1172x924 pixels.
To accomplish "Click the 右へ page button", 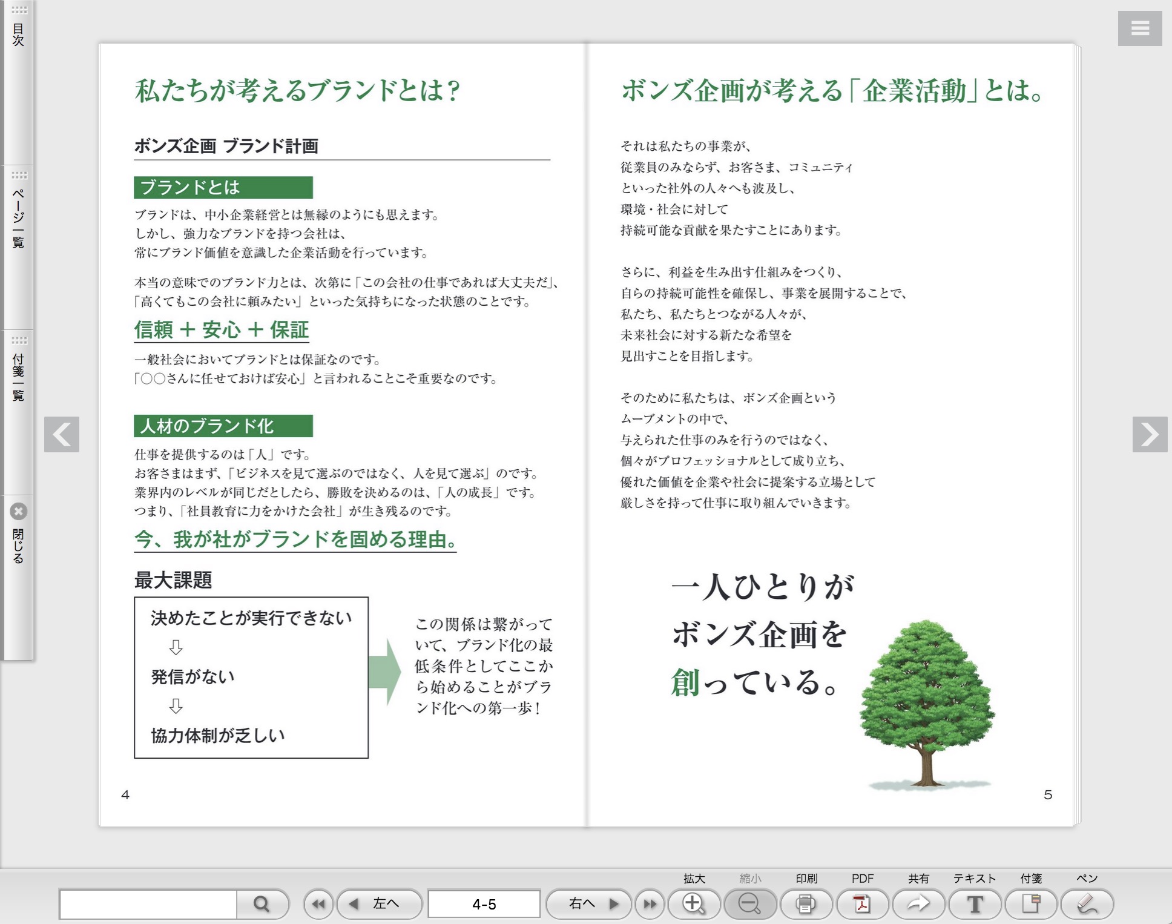I will pyautogui.click(x=588, y=904).
